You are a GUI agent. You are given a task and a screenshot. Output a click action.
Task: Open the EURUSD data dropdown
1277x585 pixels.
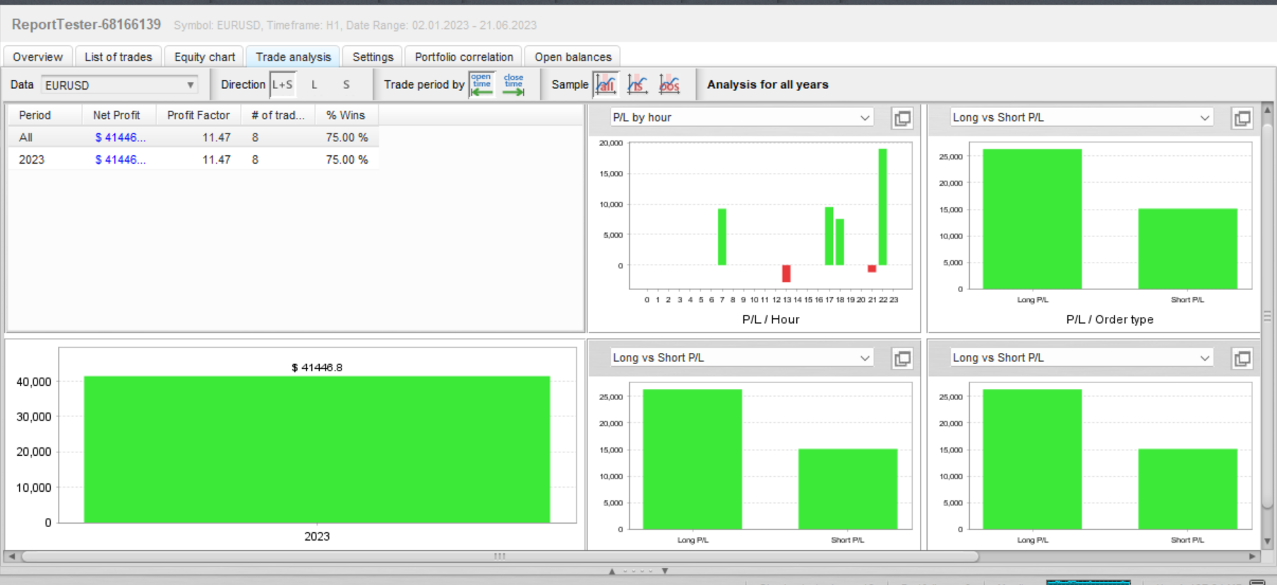pos(119,85)
